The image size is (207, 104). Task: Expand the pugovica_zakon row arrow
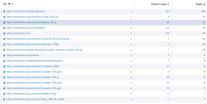pyautogui.click(x=131, y=50)
